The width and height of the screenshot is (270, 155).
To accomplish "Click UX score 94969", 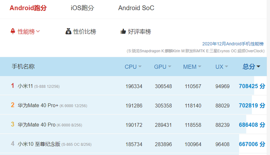I will [222, 86].
